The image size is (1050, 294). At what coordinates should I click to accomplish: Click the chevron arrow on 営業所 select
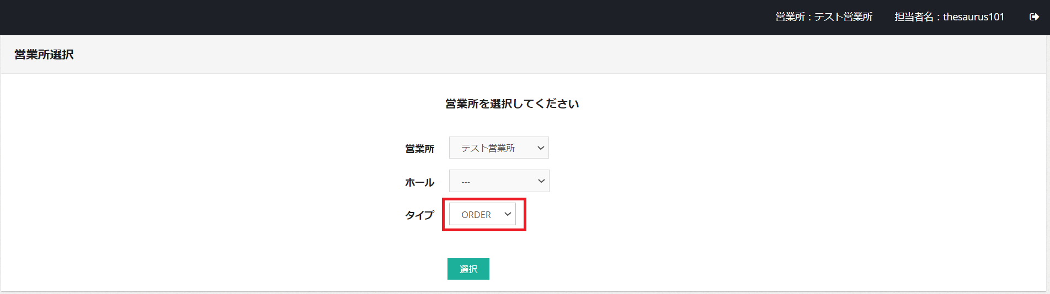[541, 148]
